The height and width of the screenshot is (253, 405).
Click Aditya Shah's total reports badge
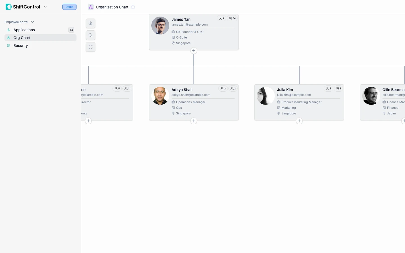(233, 89)
